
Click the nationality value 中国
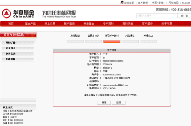click(105, 71)
